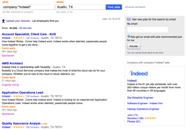
Task: Open Photos (87) link
Action: [x=134, y=122]
